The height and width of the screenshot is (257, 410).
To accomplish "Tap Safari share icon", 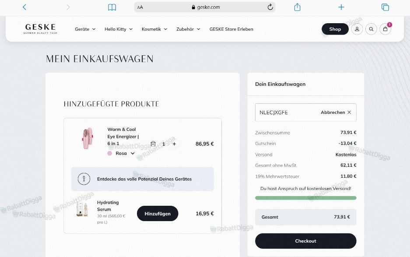I will [x=297, y=7].
